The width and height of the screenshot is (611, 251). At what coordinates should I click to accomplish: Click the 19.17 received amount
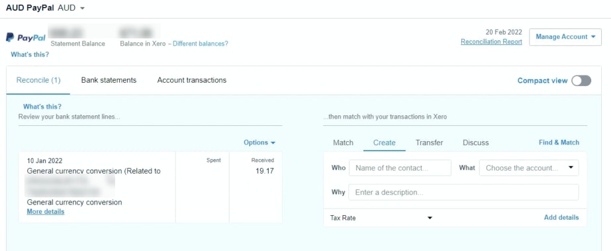[265, 171]
